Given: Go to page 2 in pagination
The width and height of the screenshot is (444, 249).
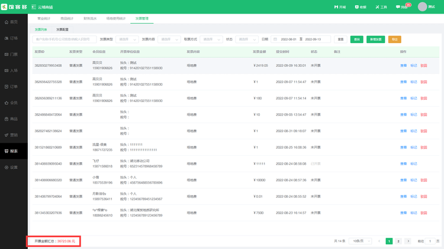Looking at the screenshot, I should pos(398,241).
